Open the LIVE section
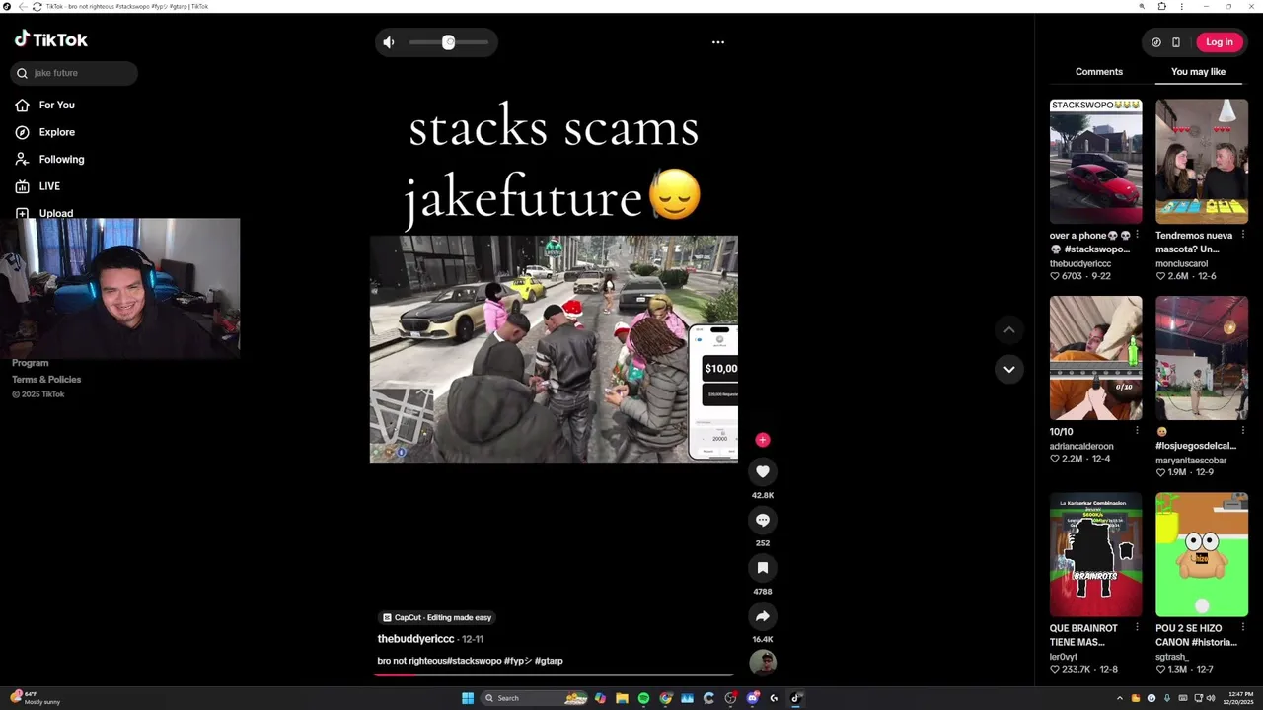The image size is (1263, 710). [x=49, y=186]
